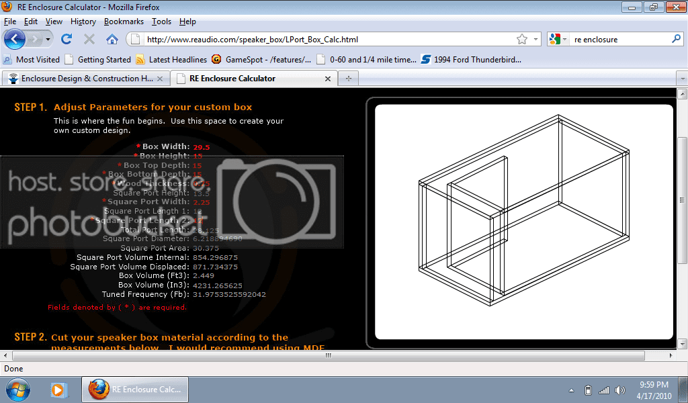Click the vertical scrollbar up arrow
This screenshot has width=688, height=403.
tap(683, 93)
